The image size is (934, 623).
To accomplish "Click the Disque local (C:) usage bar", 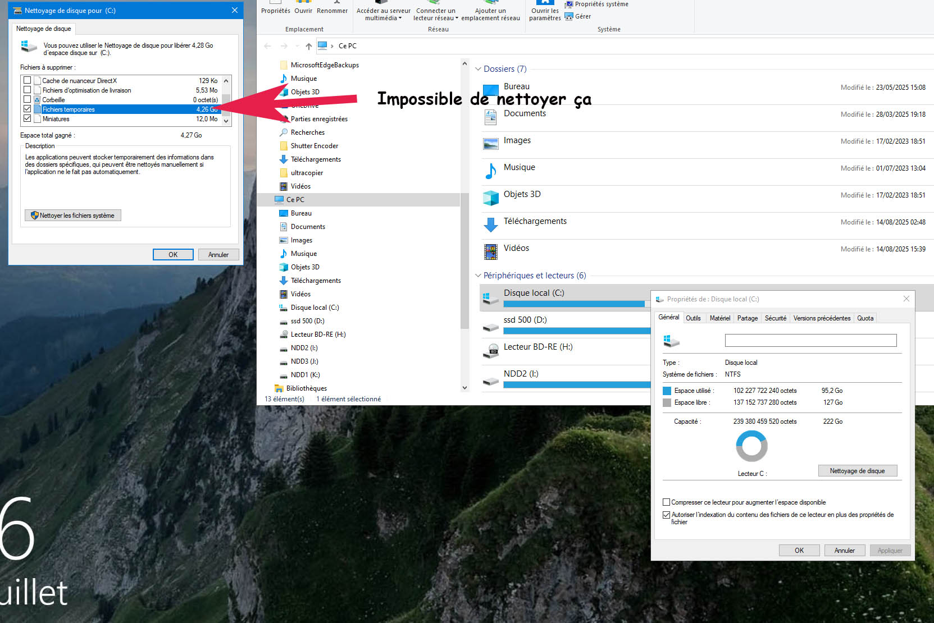I will point(577,304).
